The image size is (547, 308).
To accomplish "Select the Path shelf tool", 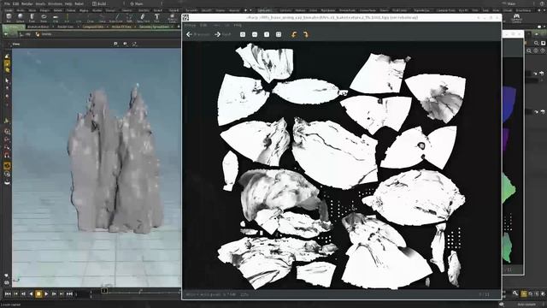I will tap(129, 18).
